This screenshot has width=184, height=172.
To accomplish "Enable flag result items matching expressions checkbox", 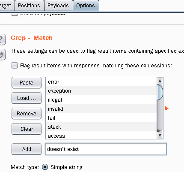I will coord(15,66).
